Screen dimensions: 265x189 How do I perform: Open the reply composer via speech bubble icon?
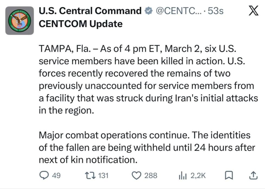coord(44,175)
